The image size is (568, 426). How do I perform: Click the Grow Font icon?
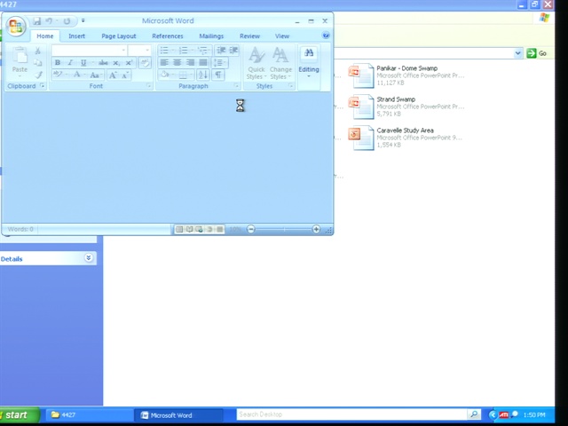tap(113, 75)
